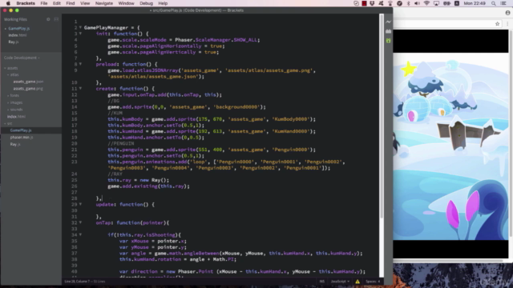Click the input source 'A' menu bar icon
Image resolution: width=513 pixels, height=288 pixels.
(x=457, y=3)
